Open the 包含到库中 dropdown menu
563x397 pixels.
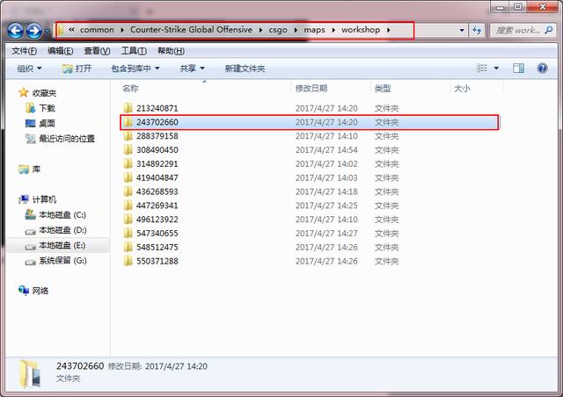tap(135, 69)
